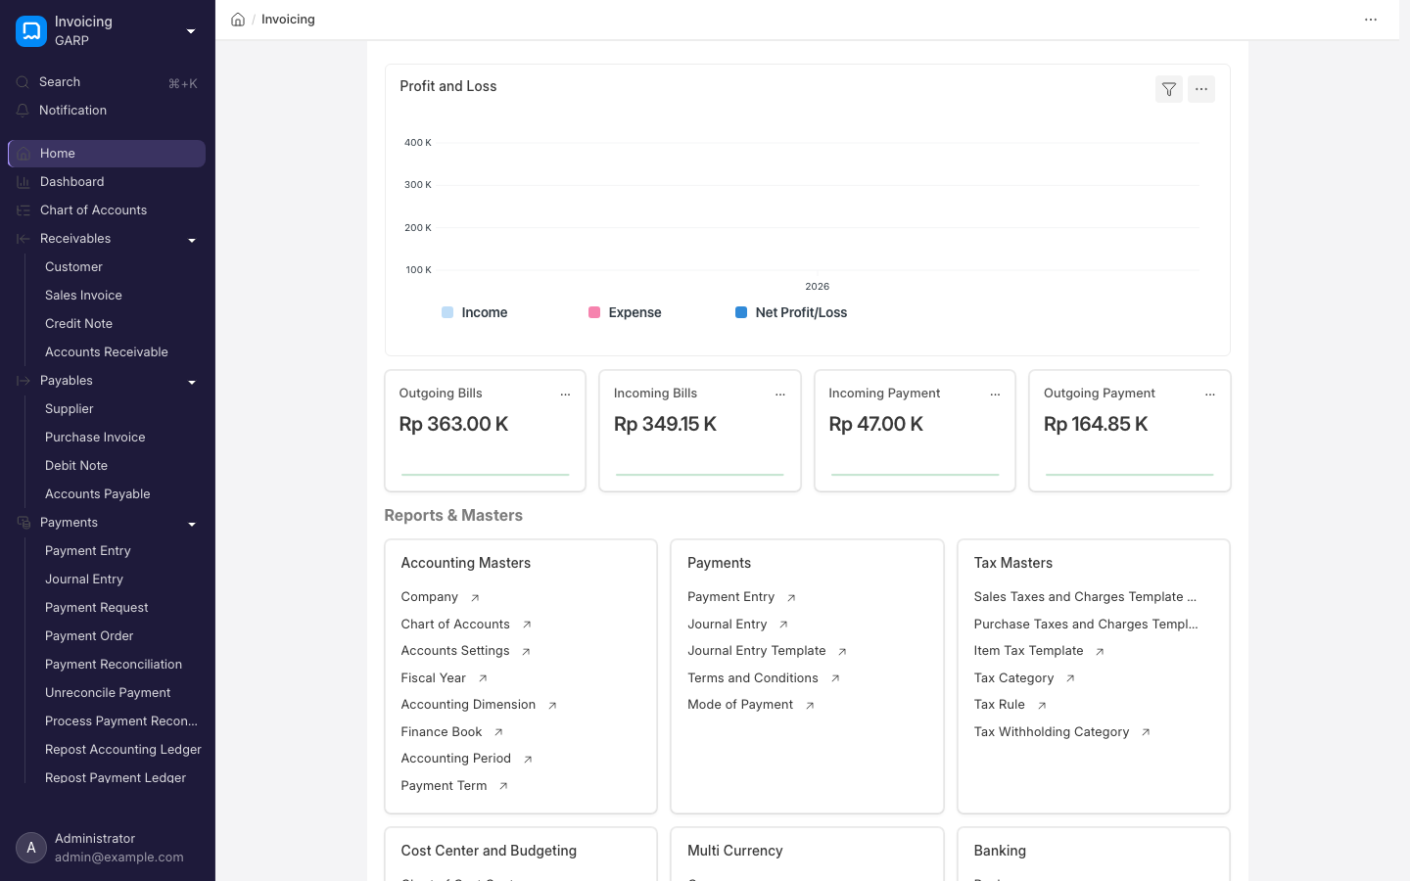
Task: Collapse the Payments sidebar section
Action: click(x=192, y=525)
